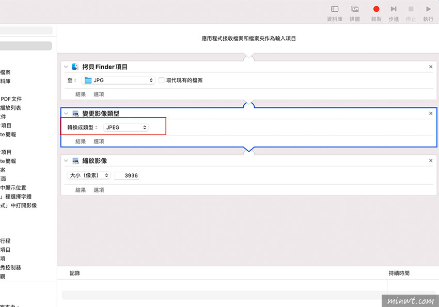Open the 大小（像素） scale type dropdown
439x307 pixels.
89,175
